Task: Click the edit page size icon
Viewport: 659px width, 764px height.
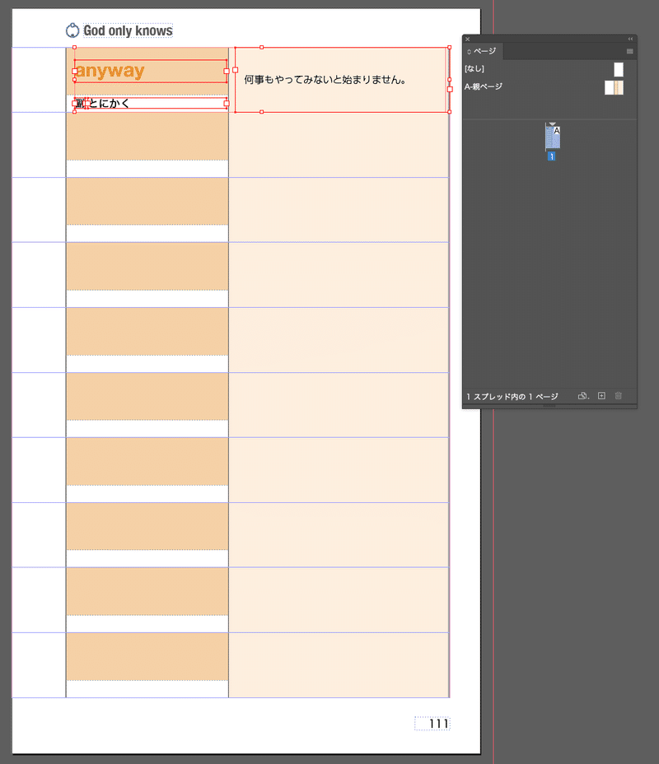Action: click(x=583, y=396)
